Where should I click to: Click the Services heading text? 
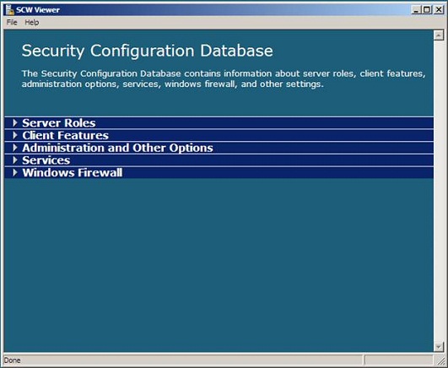coord(46,160)
